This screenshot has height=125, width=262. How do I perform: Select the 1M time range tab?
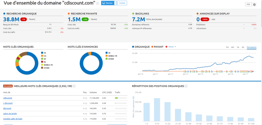[x=227, y=47]
